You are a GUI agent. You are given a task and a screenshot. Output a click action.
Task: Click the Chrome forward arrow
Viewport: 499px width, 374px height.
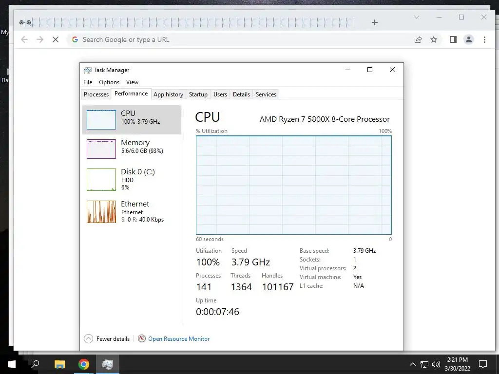coord(40,39)
